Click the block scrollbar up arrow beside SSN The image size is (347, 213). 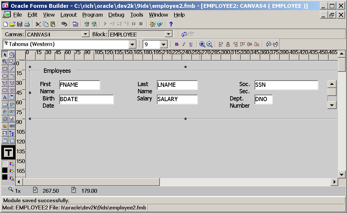click(x=332, y=84)
